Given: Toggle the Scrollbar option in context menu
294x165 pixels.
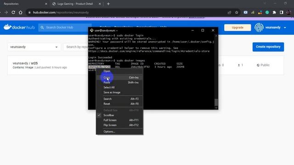Looking at the screenshot, I should pyautogui.click(x=119, y=115).
